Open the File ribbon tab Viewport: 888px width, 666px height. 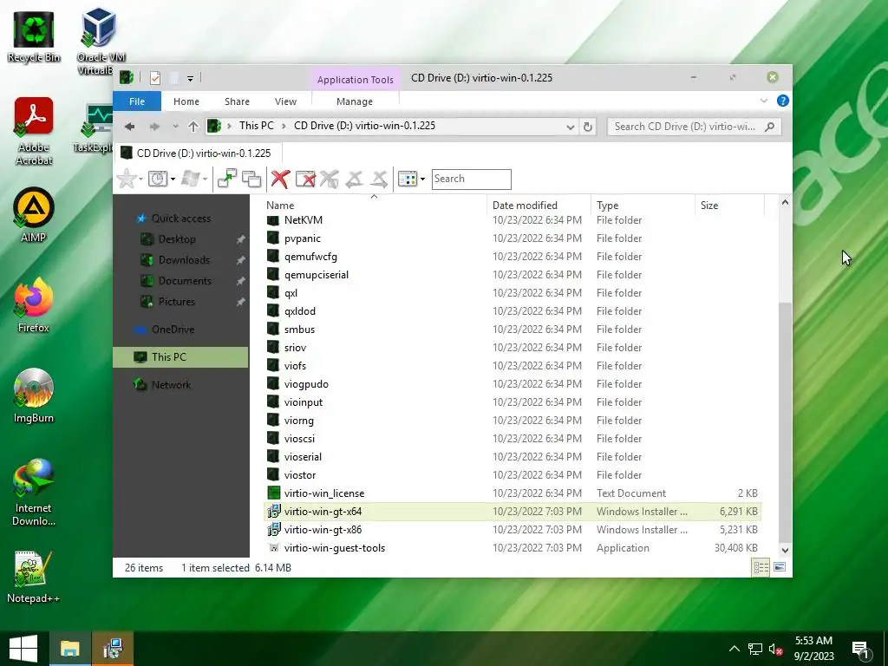point(137,101)
